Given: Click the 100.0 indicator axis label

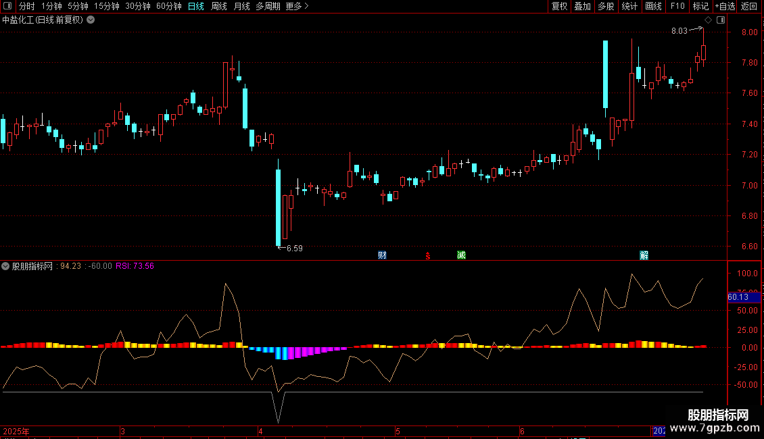Looking at the screenshot, I should 747,274.
